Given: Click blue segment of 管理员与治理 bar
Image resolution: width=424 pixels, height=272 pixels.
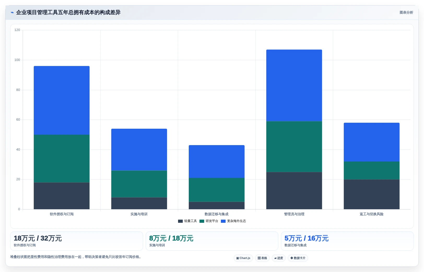Looking at the screenshot, I should 294,85.
